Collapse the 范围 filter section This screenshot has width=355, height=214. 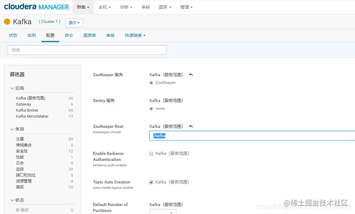point(12,88)
